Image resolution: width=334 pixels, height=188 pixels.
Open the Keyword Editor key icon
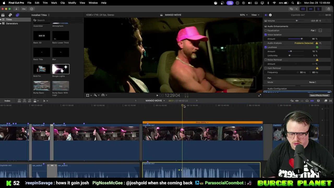tap(24, 9)
